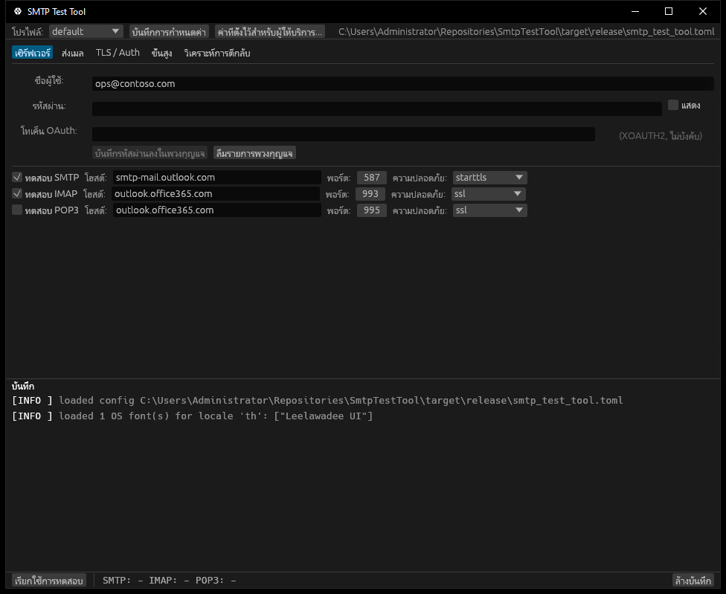Screen dimensions: 726x594
Task: Click the SMTP Test Tool app icon
Action: 18,11
